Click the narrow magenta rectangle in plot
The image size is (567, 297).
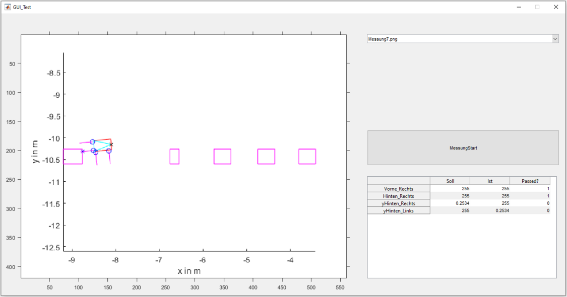pyautogui.click(x=174, y=157)
